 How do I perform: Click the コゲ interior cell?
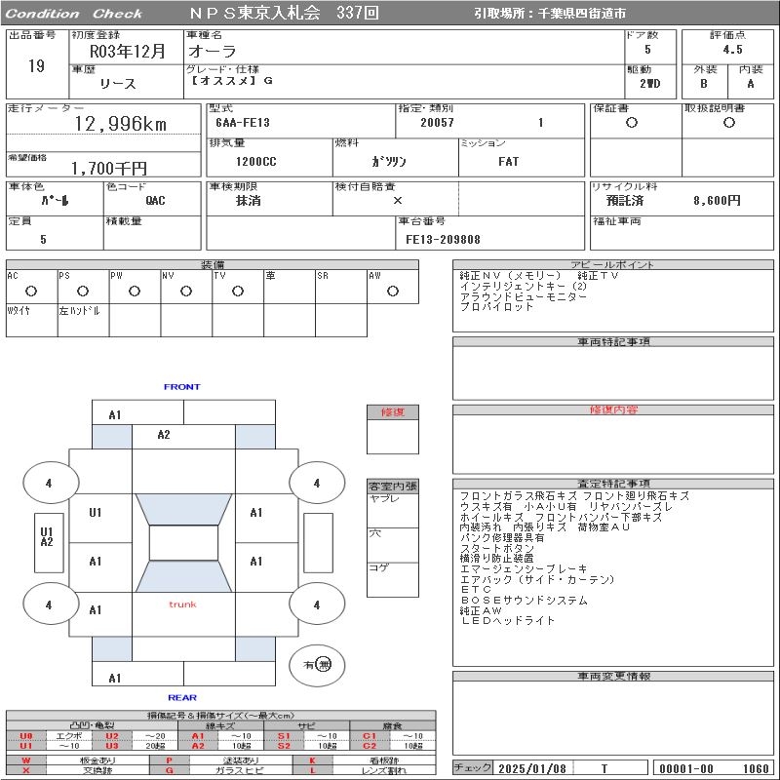pos(393,579)
